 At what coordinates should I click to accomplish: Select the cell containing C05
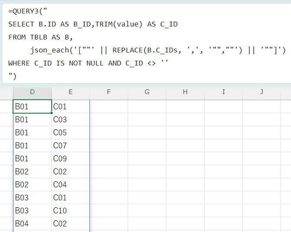70,133
